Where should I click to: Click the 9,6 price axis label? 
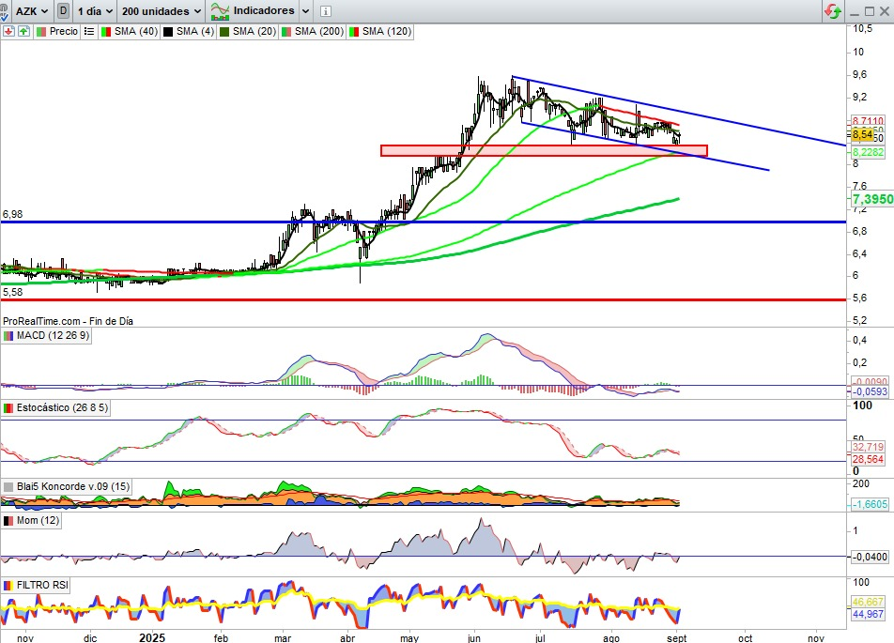point(859,75)
